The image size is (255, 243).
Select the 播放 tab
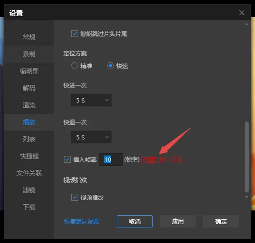click(29, 122)
